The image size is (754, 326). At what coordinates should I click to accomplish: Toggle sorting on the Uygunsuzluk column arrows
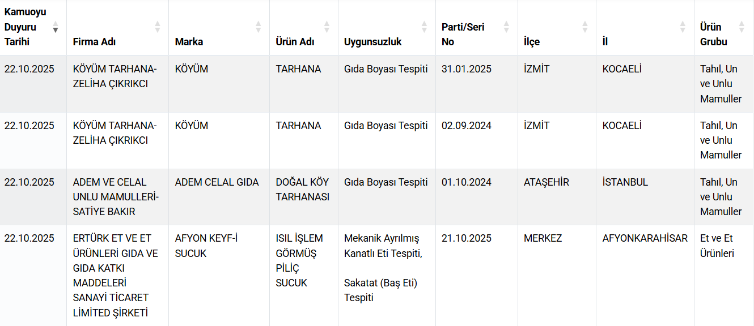click(x=424, y=27)
